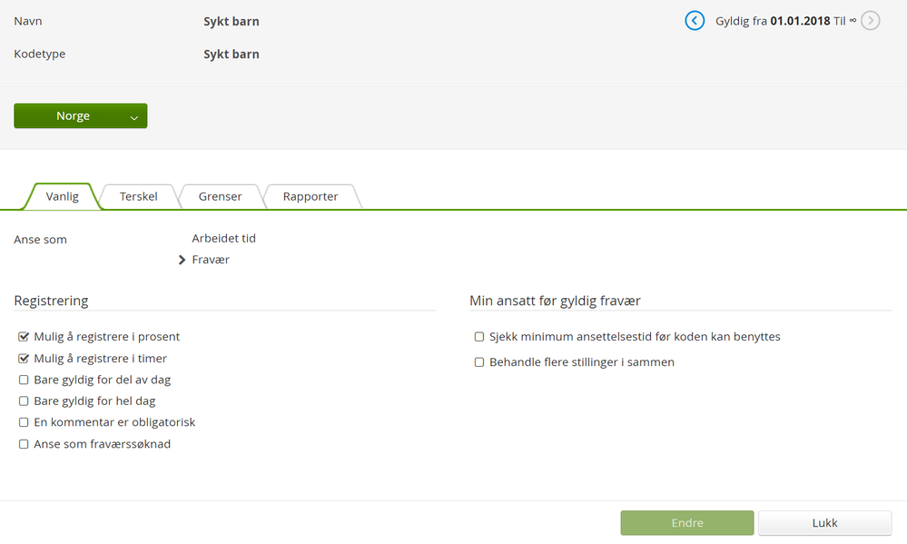Check Behandle flere stillinger i sammen

pyautogui.click(x=479, y=362)
